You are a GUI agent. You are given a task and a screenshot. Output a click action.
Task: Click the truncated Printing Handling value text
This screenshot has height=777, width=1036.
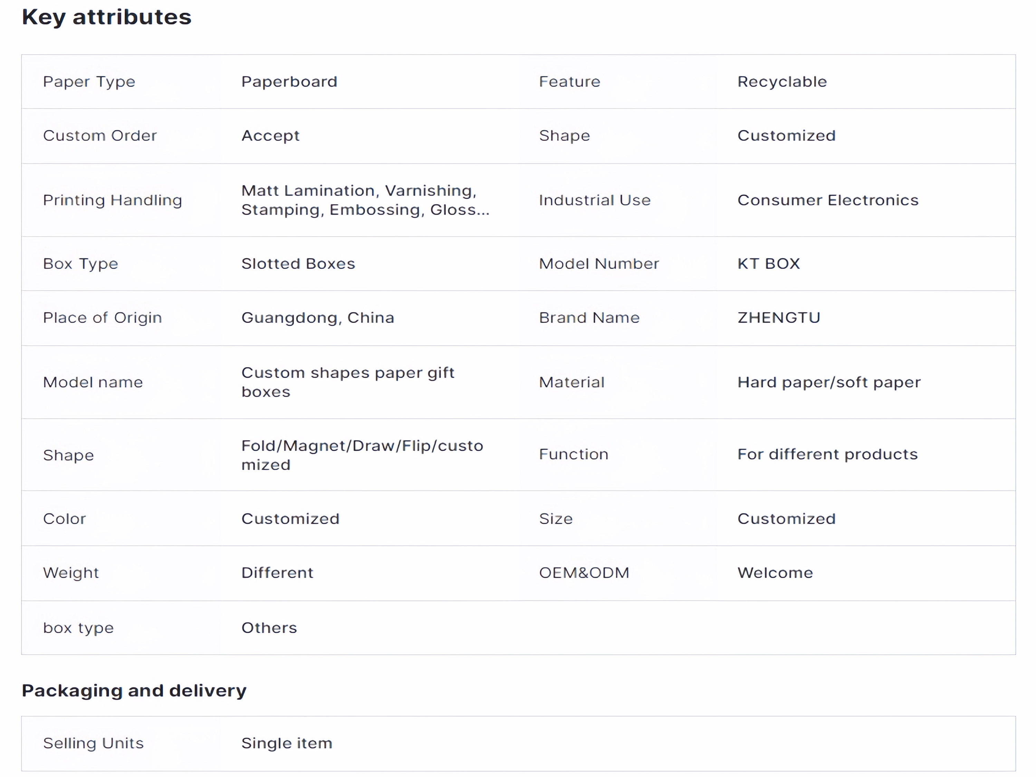(x=365, y=200)
